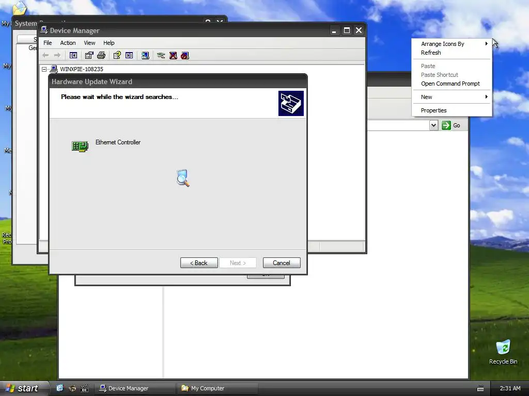Click the Ethernet Controller network card icon
The height and width of the screenshot is (396, 529).
(x=80, y=146)
